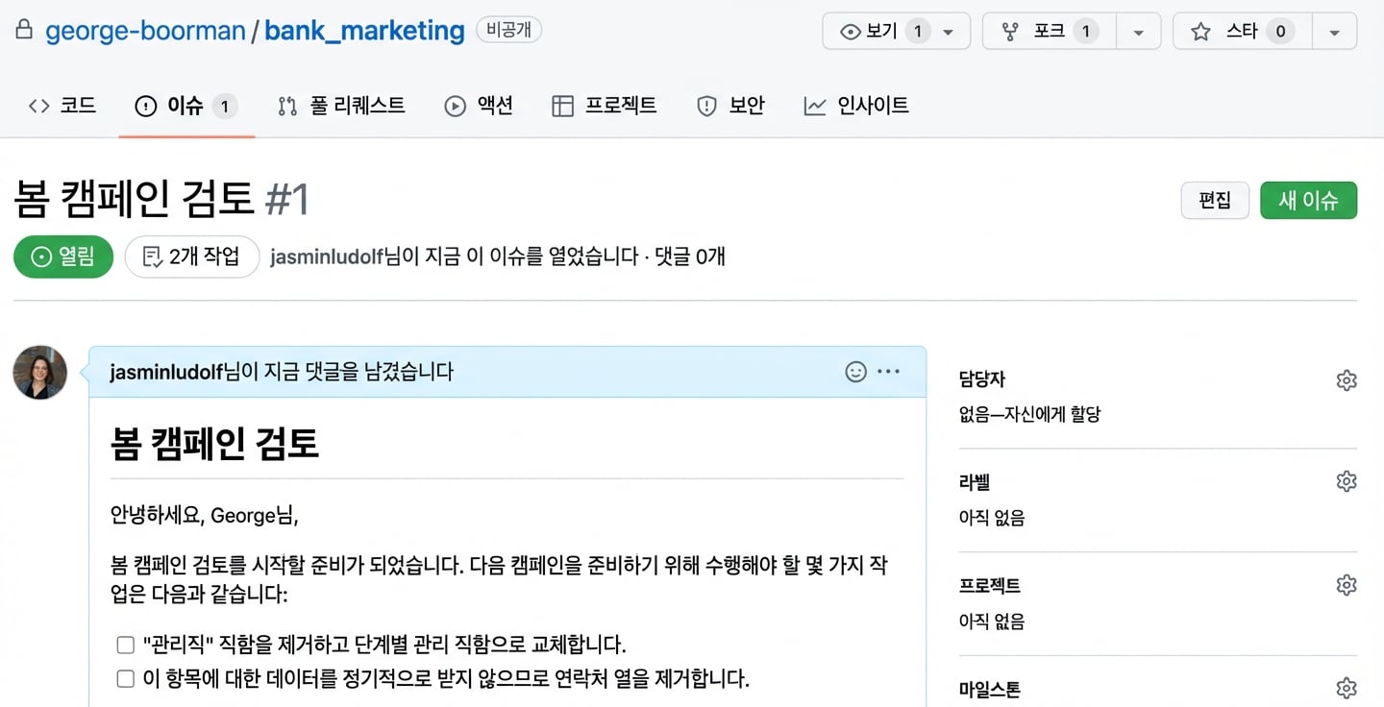
Task: Click the 라벨 sidebar heading
Action: [975, 482]
